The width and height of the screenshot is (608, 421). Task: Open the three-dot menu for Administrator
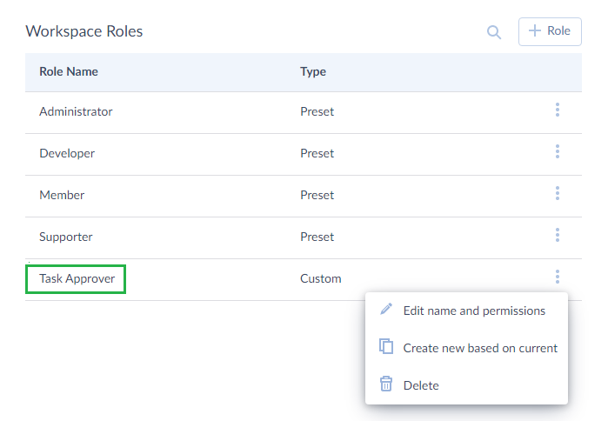click(x=558, y=110)
